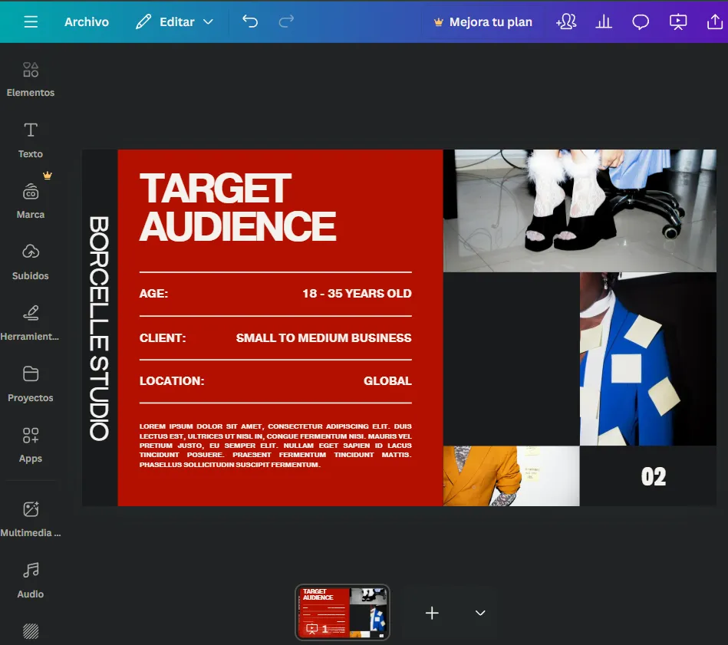Select the Texto sidebar icon
728x645 pixels.
30,140
